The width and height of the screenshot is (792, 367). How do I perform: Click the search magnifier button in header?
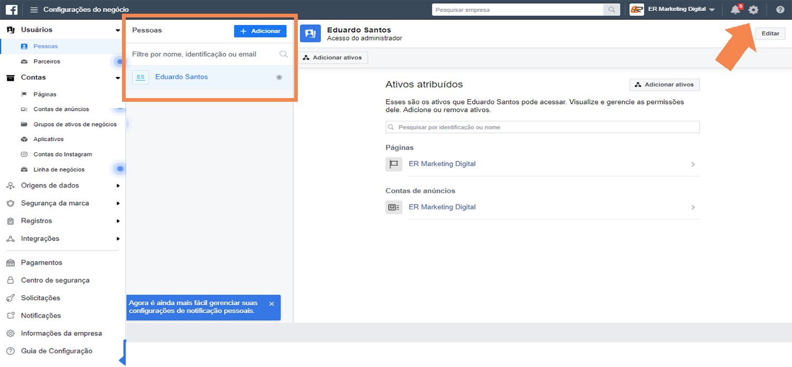[611, 9]
